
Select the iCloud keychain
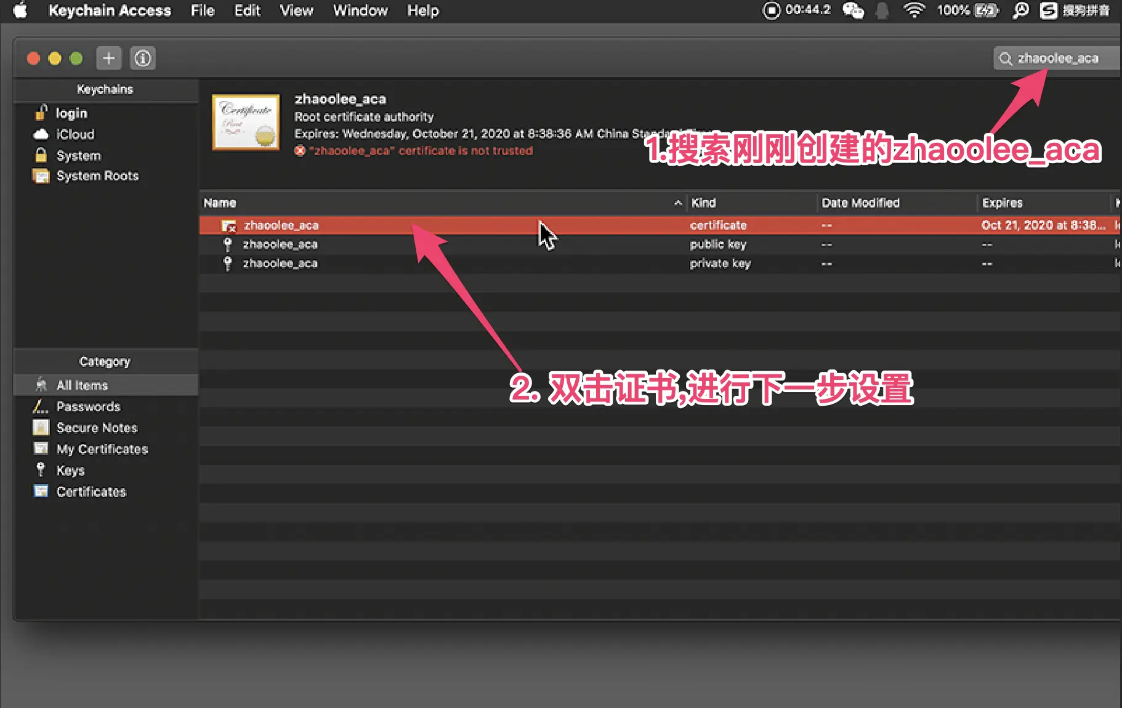[75, 134]
